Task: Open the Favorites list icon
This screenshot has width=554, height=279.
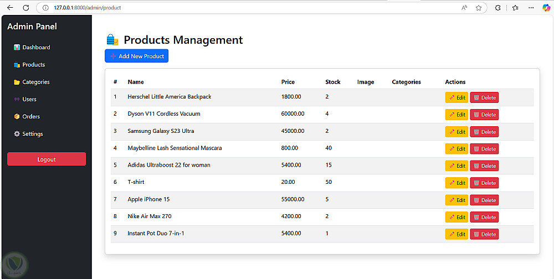Action: 515,8
